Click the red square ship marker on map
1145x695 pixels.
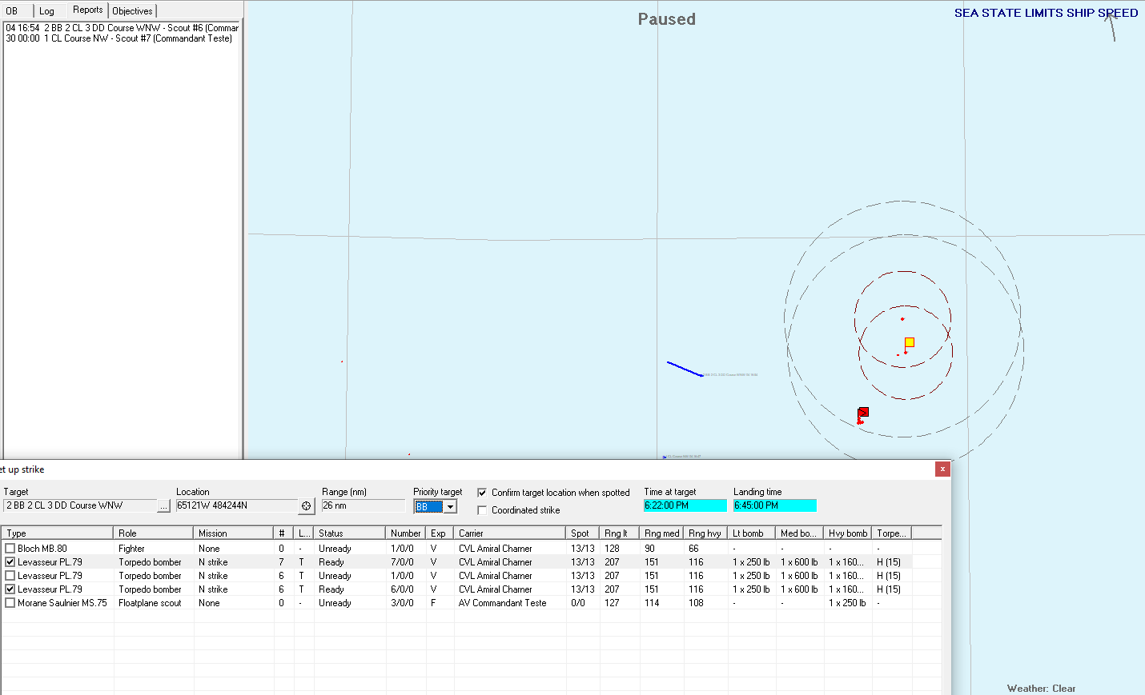pos(863,412)
